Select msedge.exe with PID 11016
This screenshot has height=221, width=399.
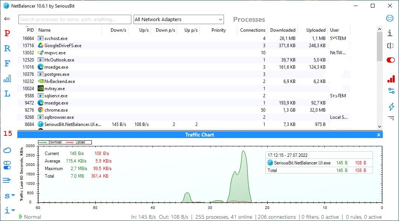coord(184,67)
